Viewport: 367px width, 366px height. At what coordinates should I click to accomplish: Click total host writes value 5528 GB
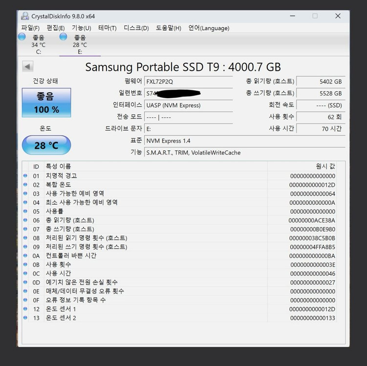coord(321,93)
